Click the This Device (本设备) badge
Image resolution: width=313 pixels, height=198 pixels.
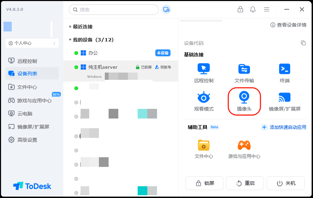(x=163, y=53)
